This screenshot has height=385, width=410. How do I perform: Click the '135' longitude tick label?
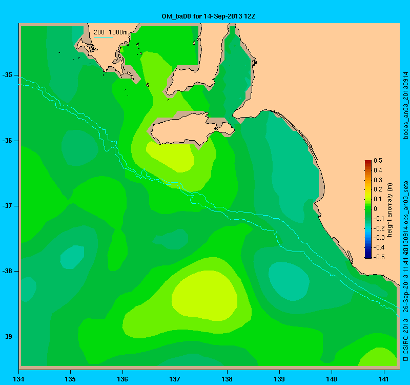coord(70,379)
